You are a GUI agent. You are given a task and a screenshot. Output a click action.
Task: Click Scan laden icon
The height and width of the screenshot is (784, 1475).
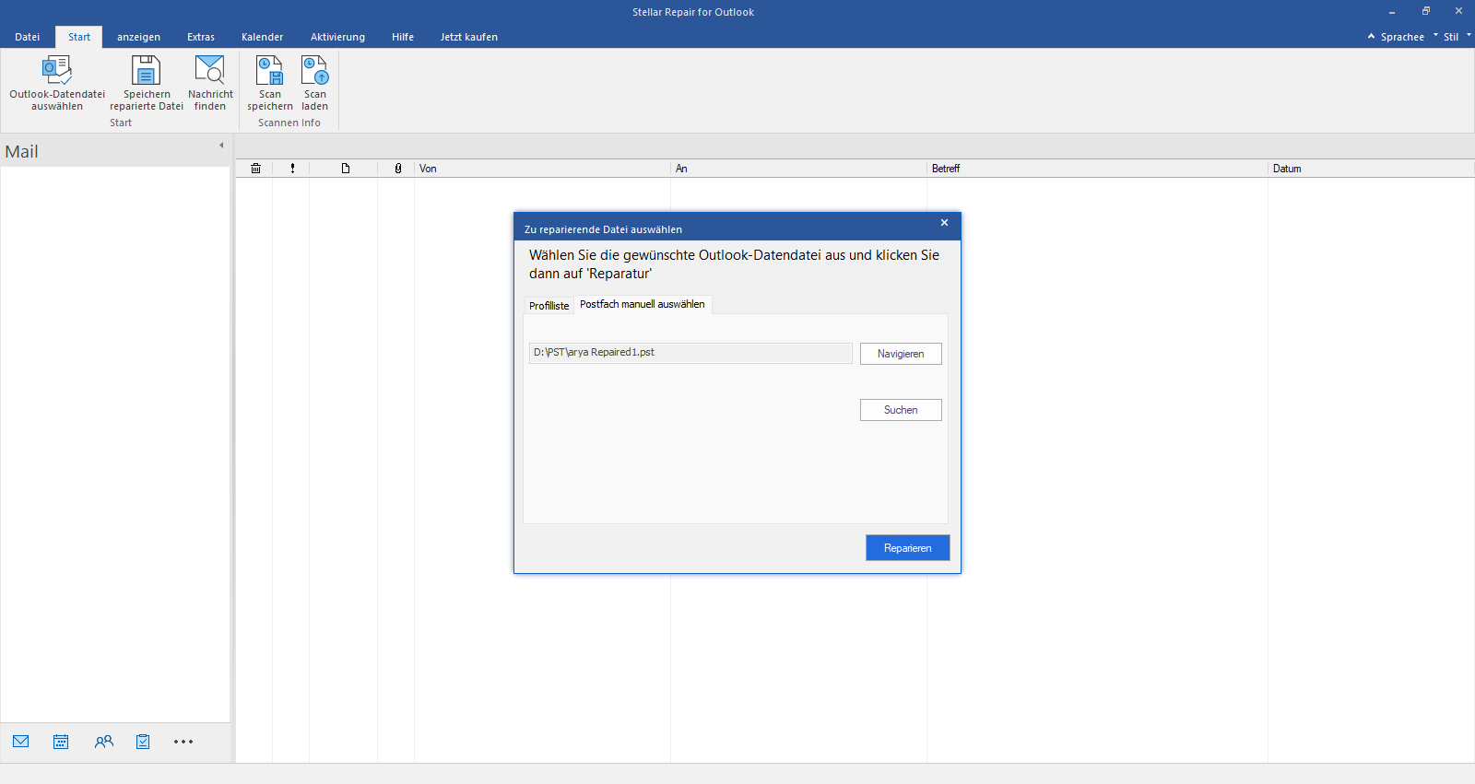point(314,70)
